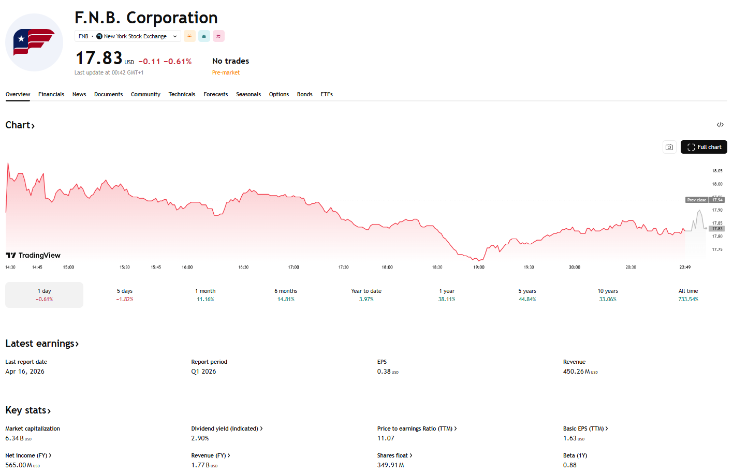
Task: Open the Key stats section link
Action: [x=28, y=410]
